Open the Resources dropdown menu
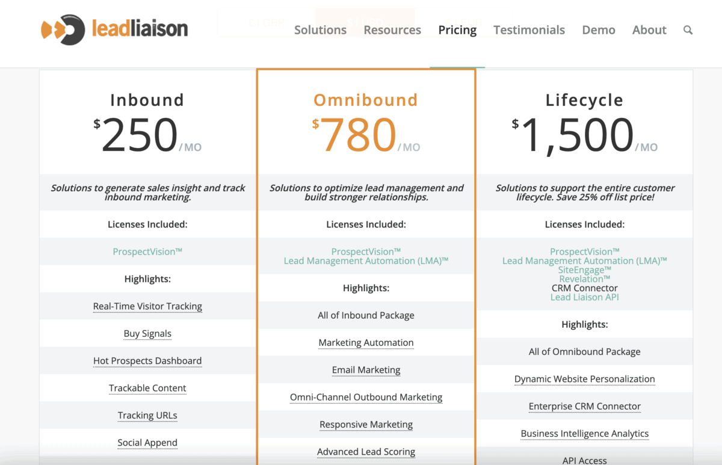 392,29
